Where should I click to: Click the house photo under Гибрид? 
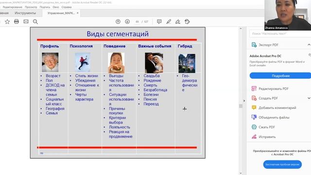pyautogui.click(x=187, y=63)
